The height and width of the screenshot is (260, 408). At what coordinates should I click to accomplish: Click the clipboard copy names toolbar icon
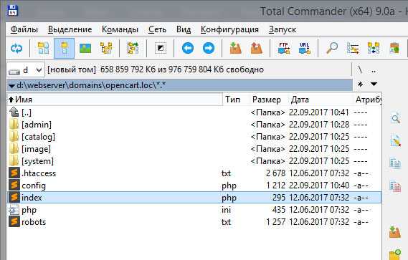click(x=394, y=49)
